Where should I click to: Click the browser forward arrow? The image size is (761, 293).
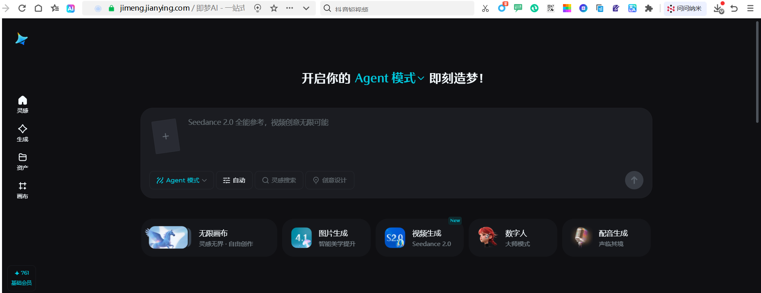pyautogui.click(x=6, y=8)
